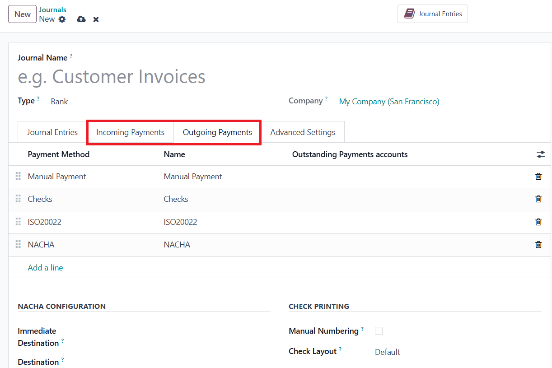552x368 pixels.
Task: Open Company field My Company (San Francisco)
Action: point(389,102)
